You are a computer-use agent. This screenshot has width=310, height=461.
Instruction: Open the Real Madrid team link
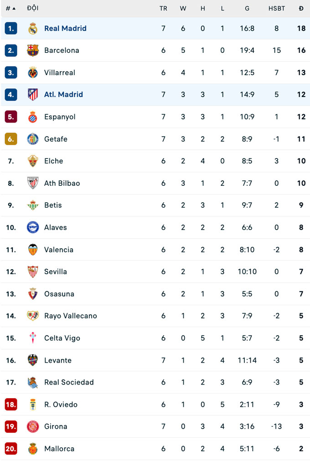65,28
